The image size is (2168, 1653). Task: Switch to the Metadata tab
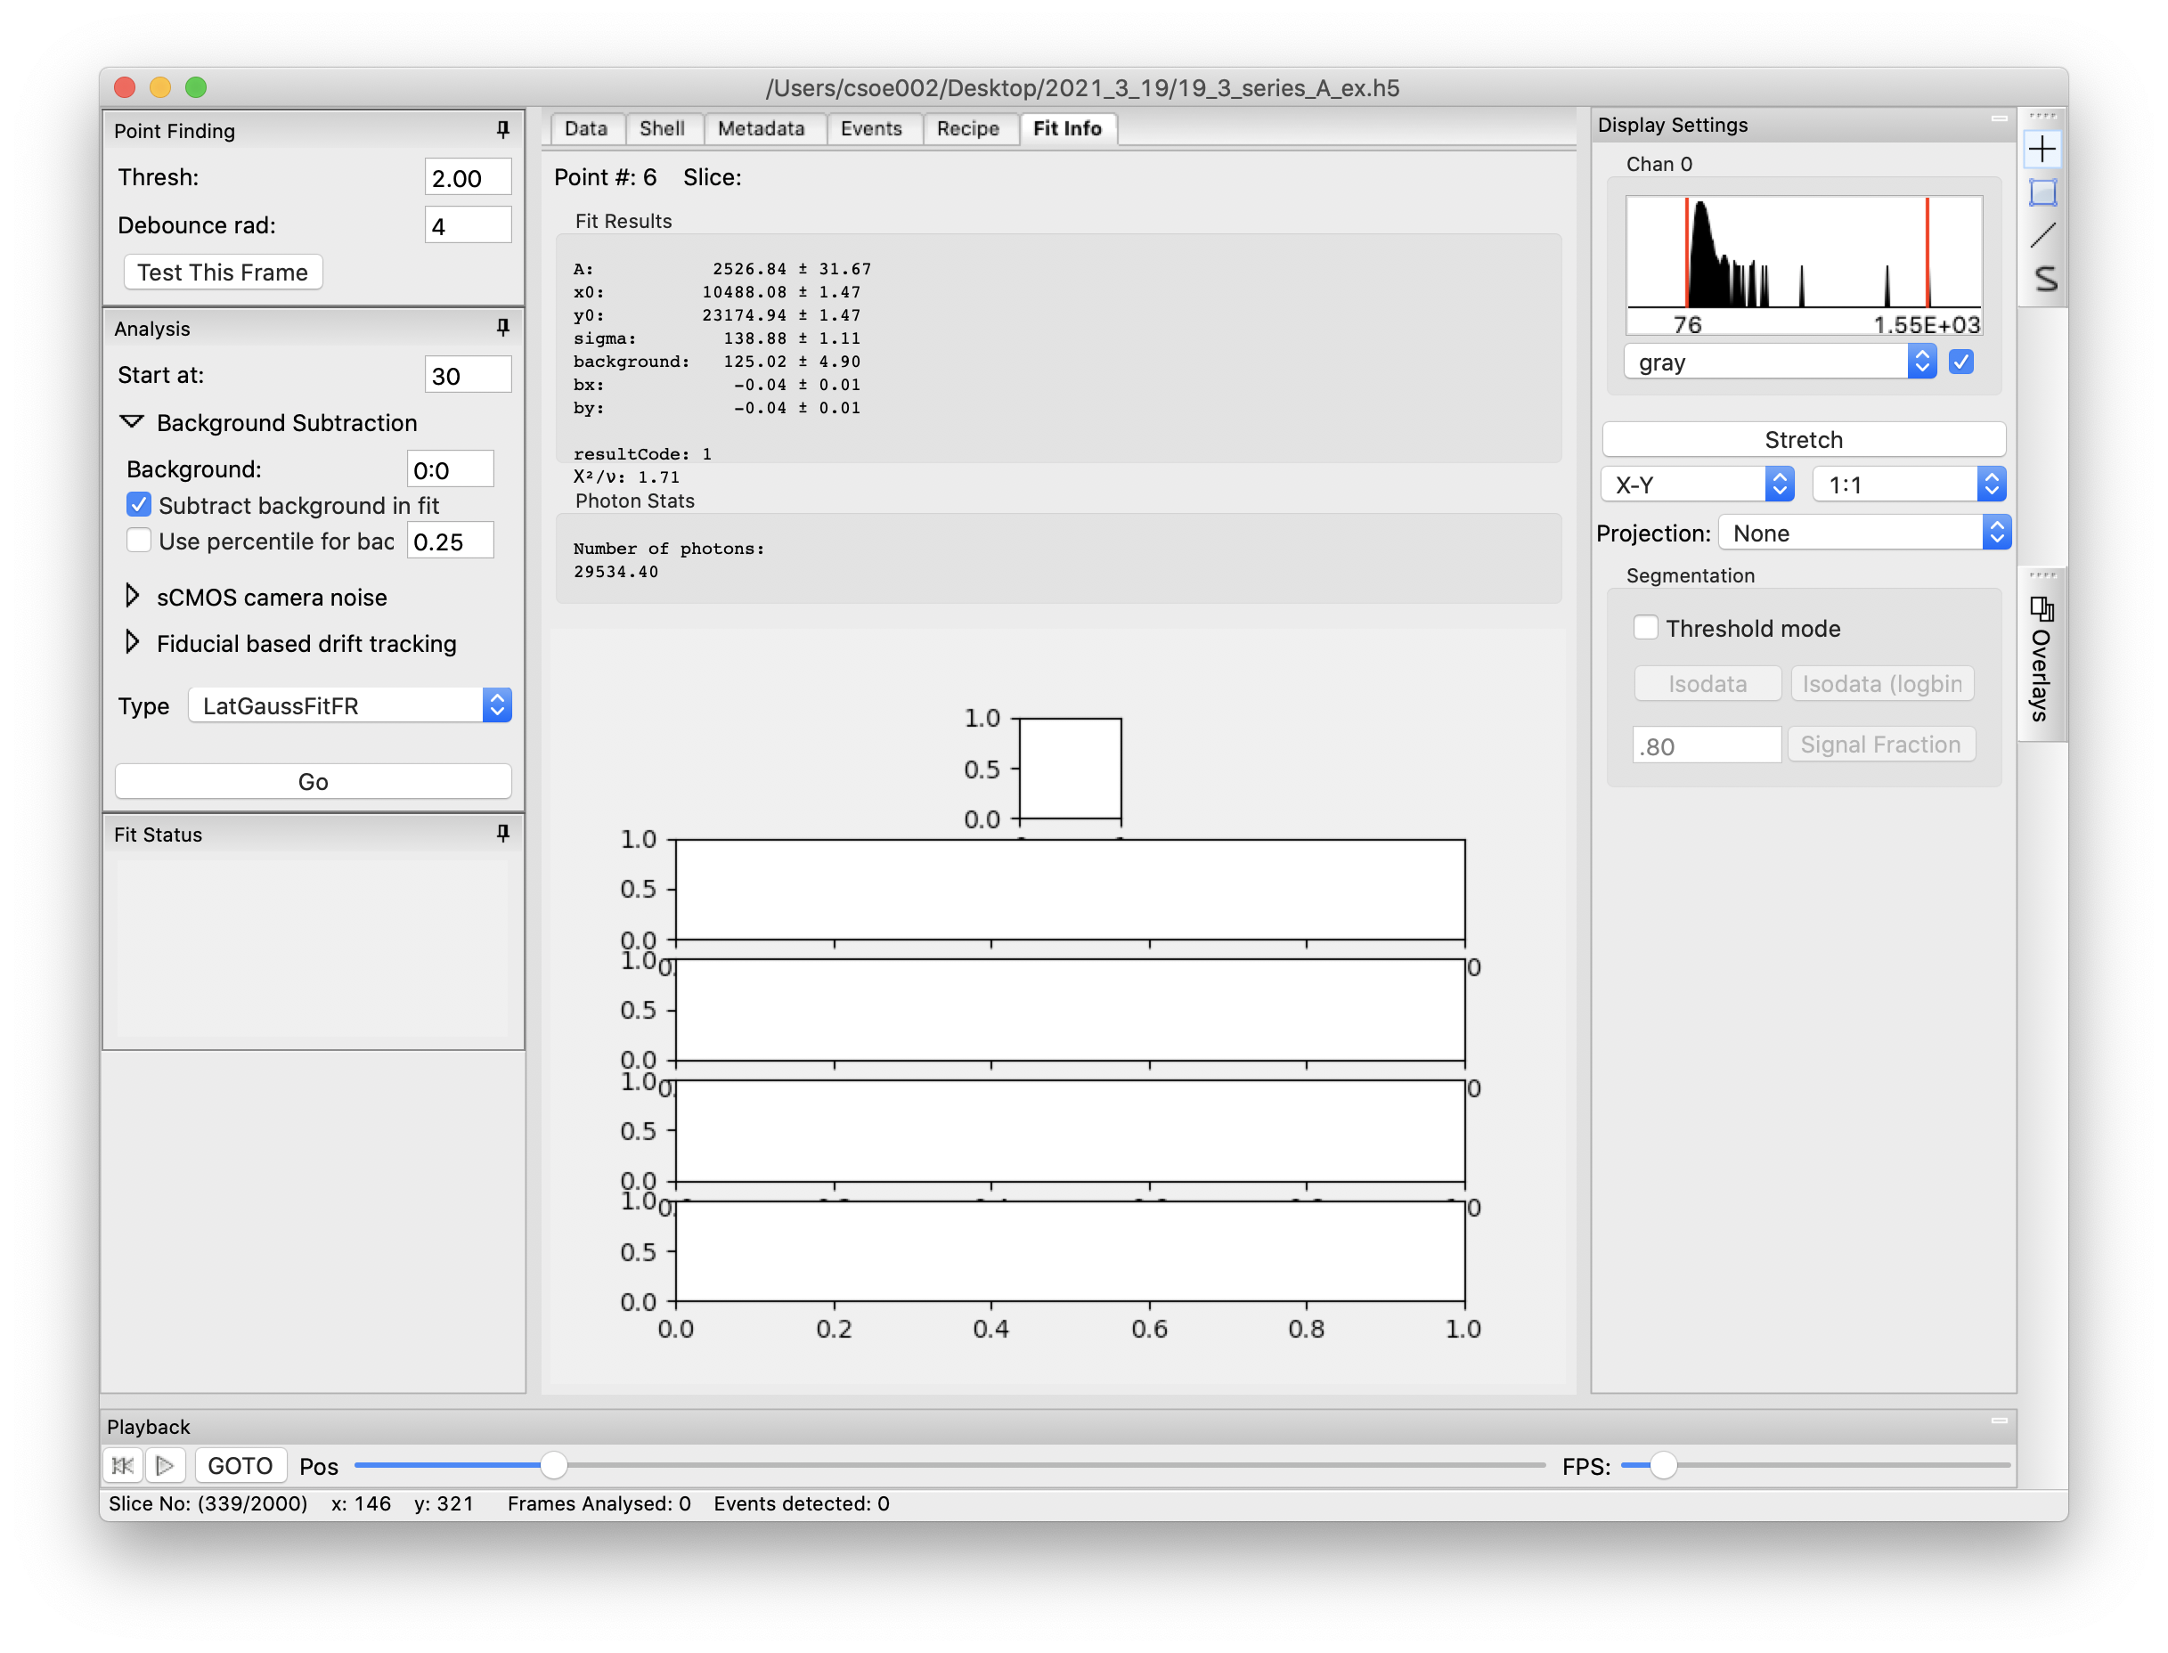point(763,128)
